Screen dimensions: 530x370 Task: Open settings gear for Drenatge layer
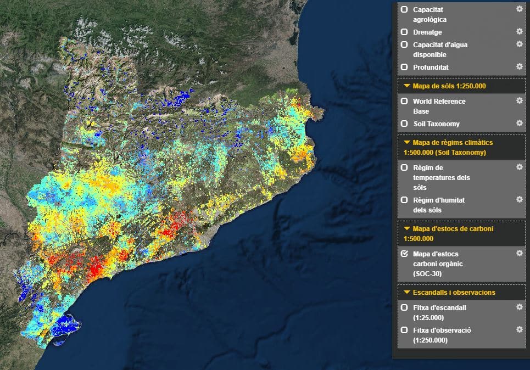(x=520, y=31)
